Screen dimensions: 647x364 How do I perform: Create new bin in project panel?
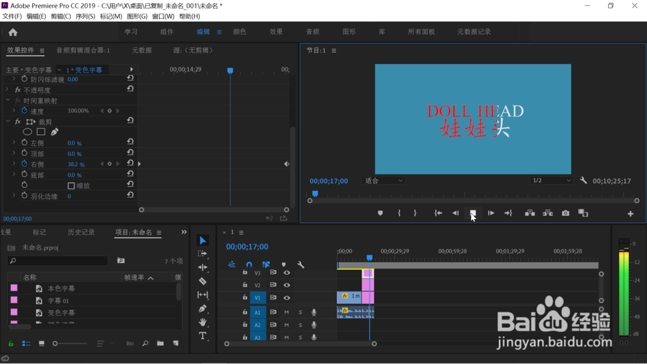click(x=160, y=343)
